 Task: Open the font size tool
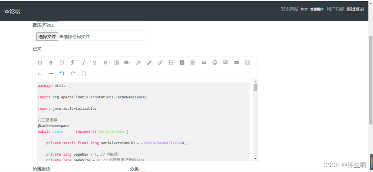(62, 63)
